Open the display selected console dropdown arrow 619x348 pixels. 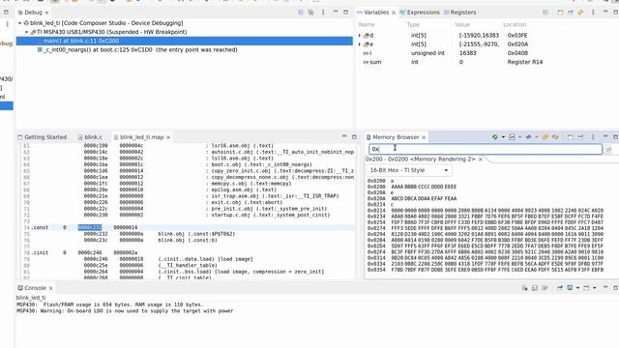coord(577,288)
